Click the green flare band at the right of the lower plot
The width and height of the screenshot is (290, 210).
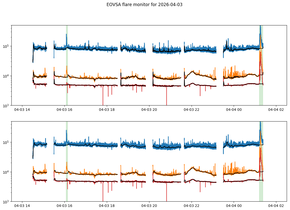pyautogui.click(x=261, y=160)
